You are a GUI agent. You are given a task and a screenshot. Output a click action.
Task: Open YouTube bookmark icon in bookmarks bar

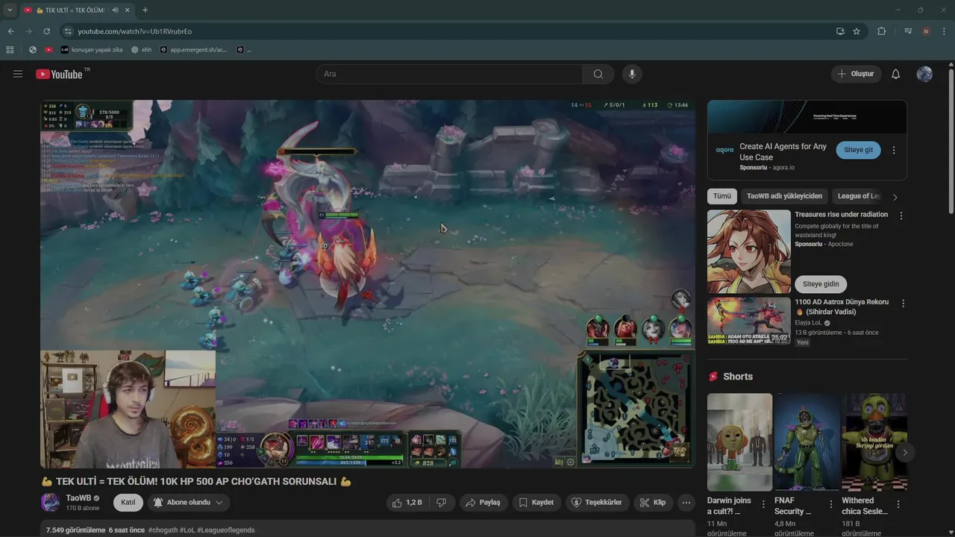pos(48,50)
